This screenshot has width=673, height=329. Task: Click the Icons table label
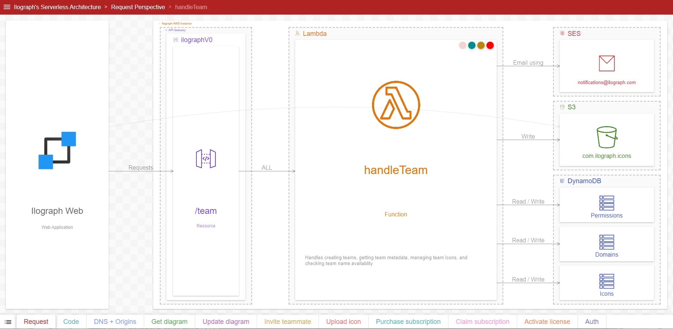[x=606, y=294]
